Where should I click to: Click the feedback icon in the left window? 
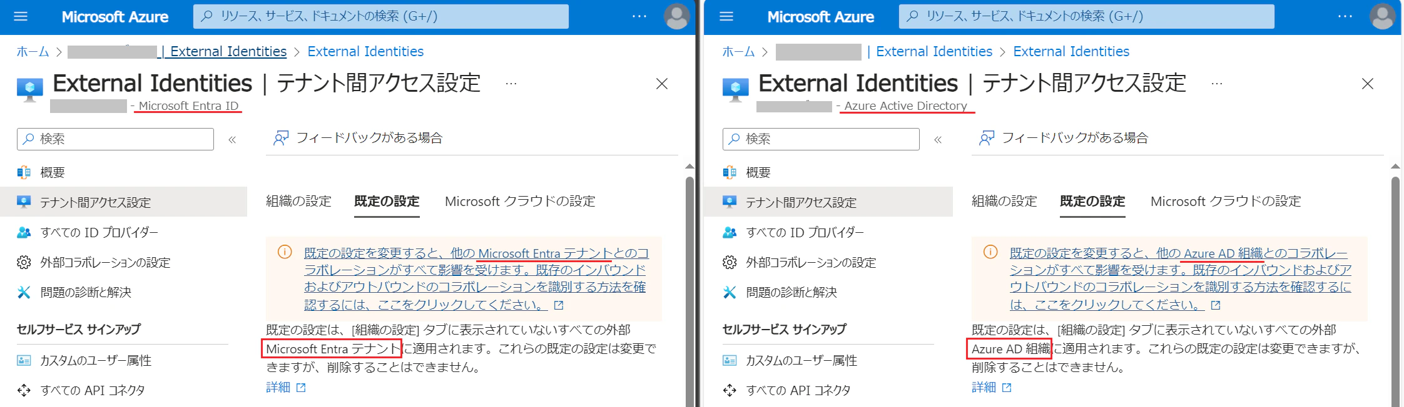(281, 138)
